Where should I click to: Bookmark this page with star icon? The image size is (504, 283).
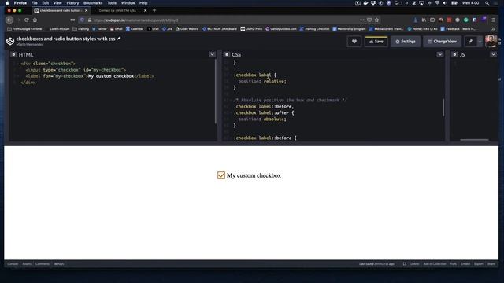pos(376,20)
